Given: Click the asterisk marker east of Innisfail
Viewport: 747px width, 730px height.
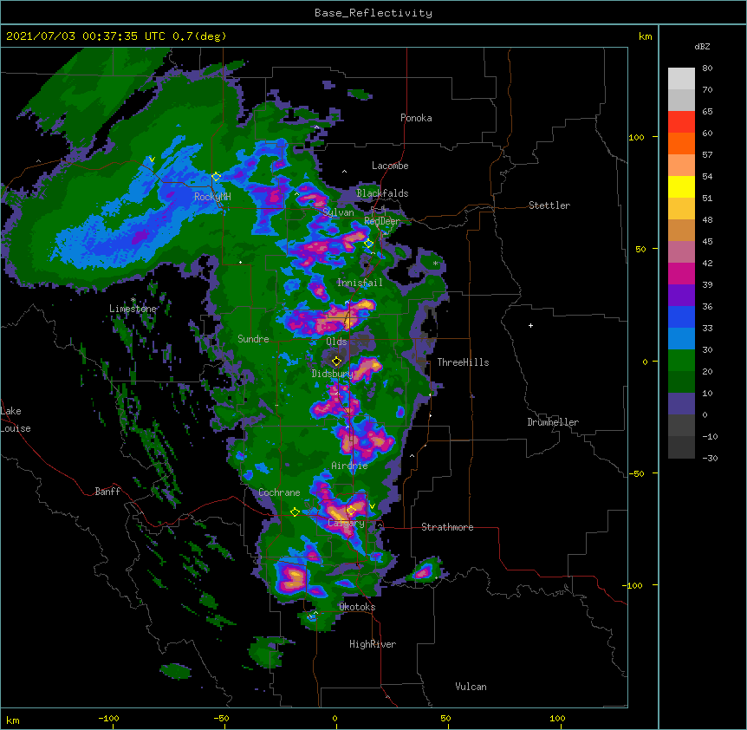Looking at the screenshot, I should tap(435, 264).
